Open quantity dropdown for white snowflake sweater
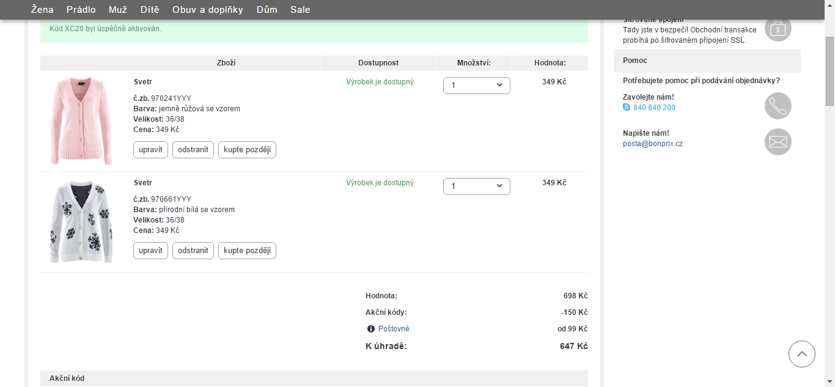The image size is (835, 387). (477, 186)
